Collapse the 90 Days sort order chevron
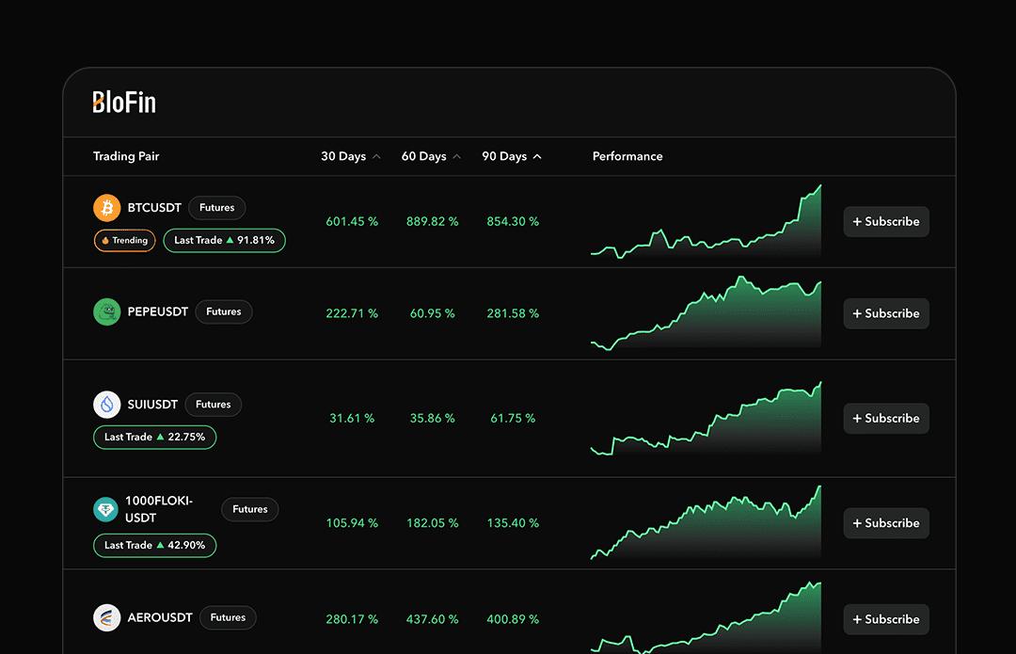1016x654 pixels. [x=537, y=155]
